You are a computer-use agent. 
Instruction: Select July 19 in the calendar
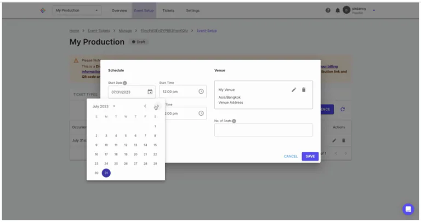coord(126,155)
